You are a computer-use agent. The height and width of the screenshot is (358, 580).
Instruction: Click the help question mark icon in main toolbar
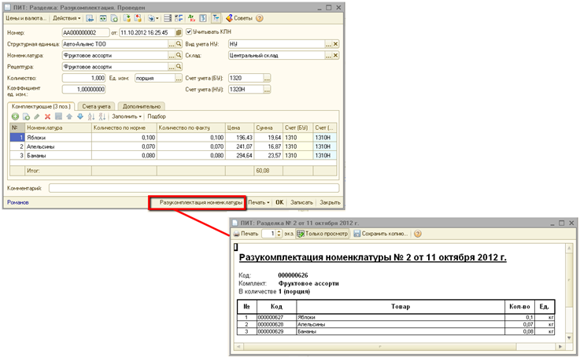point(259,17)
